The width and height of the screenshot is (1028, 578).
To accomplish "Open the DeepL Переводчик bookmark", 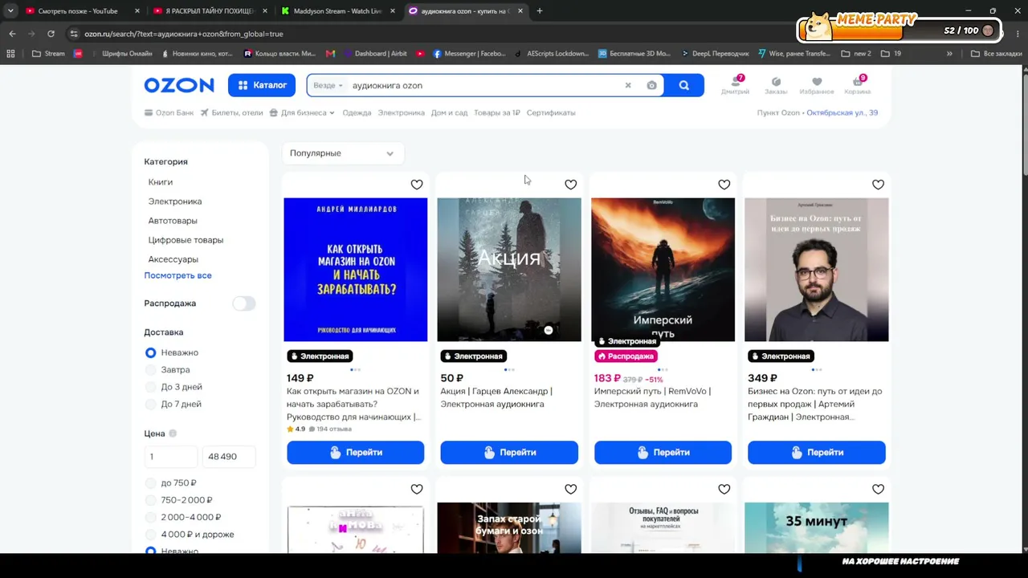I will point(715,54).
